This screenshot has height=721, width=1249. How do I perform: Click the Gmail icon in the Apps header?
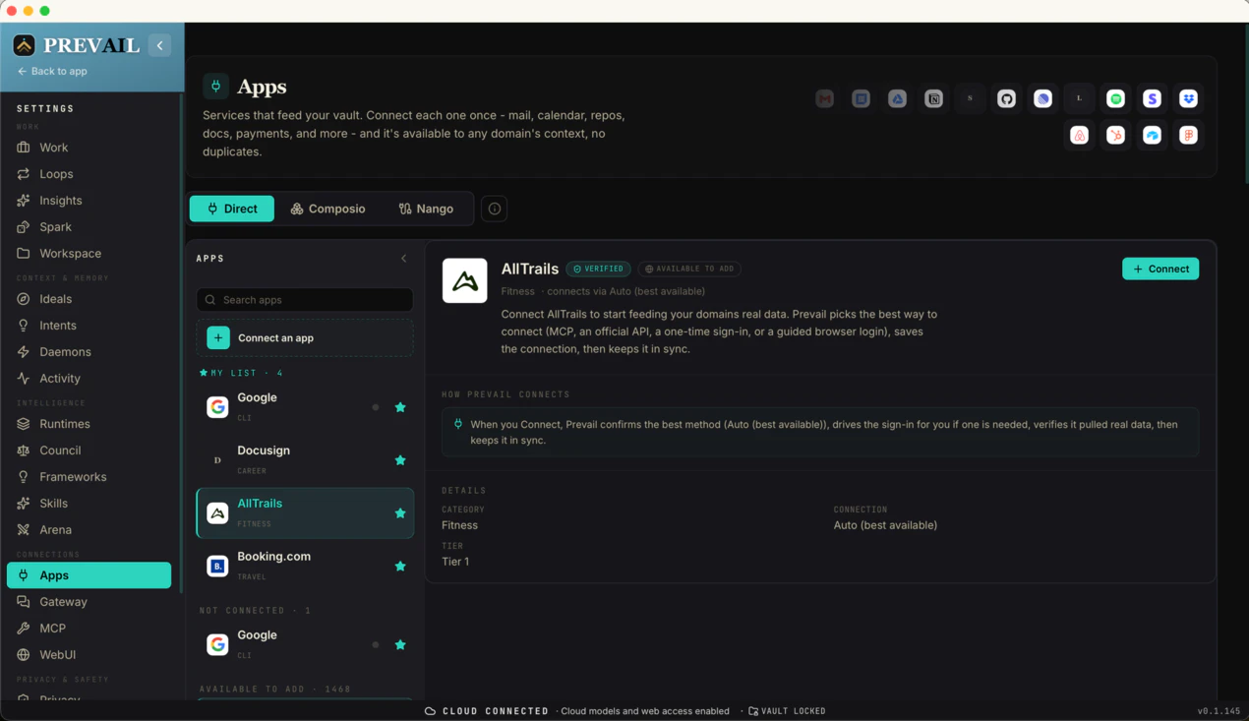pyautogui.click(x=824, y=98)
